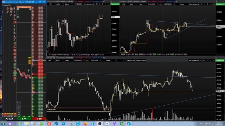Open НАСТРОЙКИ tab of the 1-hour chart
The image size is (225, 126).
(152, 1)
